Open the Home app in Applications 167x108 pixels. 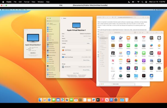coord(159,45)
